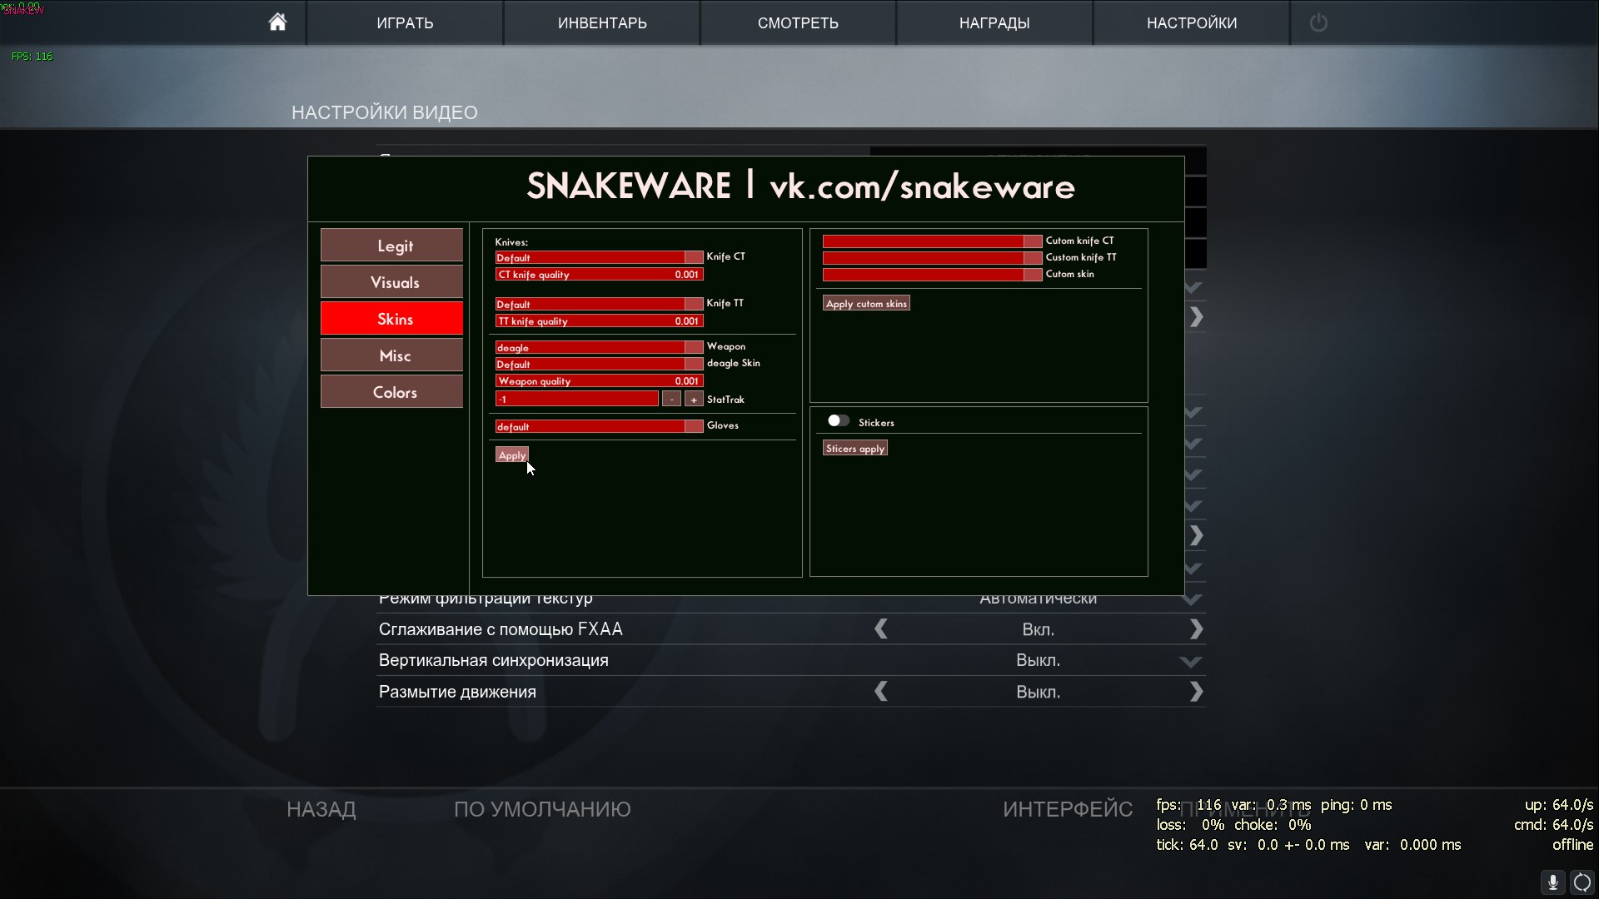Viewport: 1599px width, 899px height.
Task: Open the Cutom skin dropdown
Action: point(932,275)
